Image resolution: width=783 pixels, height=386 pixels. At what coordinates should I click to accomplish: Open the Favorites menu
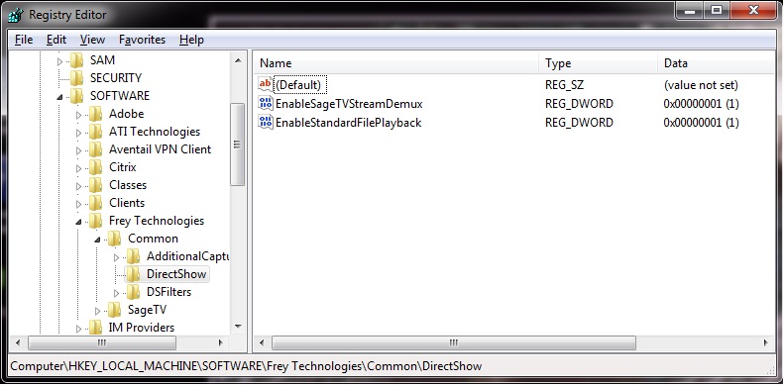tap(142, 40)
